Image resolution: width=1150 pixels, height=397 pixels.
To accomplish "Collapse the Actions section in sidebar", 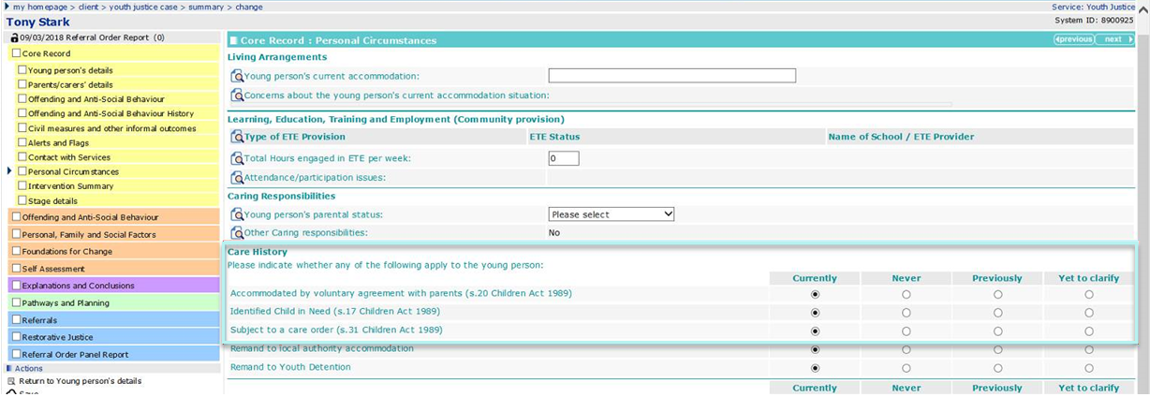I will tap(10, 369).
